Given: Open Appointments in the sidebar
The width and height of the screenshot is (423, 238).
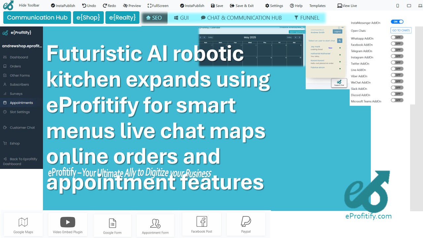Looking at the screenshot, I should [x=20, y=102].
